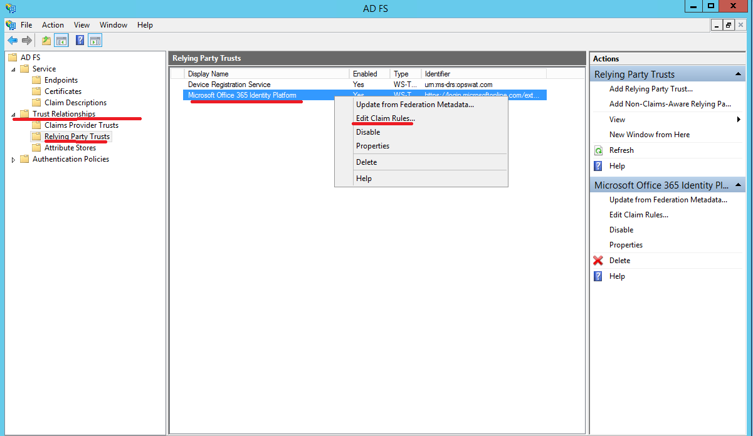Sort by Display Name column header
The height and width of the screenshot is (436, 753).
pos(266,74)
